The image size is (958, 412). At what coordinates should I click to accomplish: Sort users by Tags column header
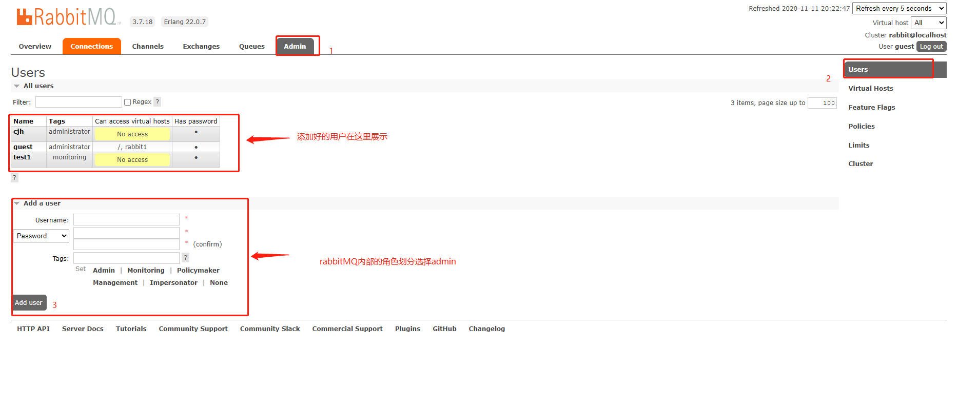[57, 121]
